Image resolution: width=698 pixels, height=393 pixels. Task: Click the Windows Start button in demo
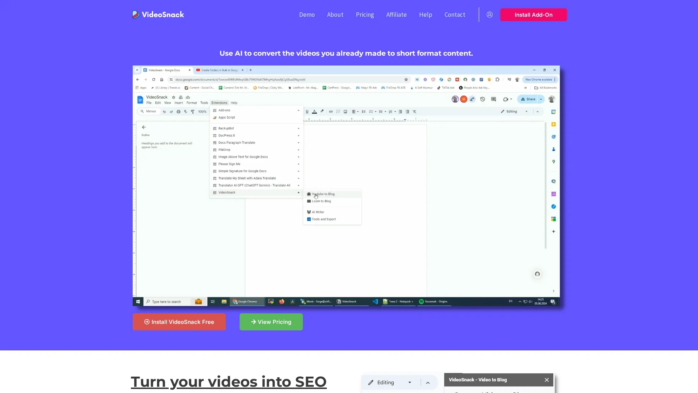click(138, 302)
